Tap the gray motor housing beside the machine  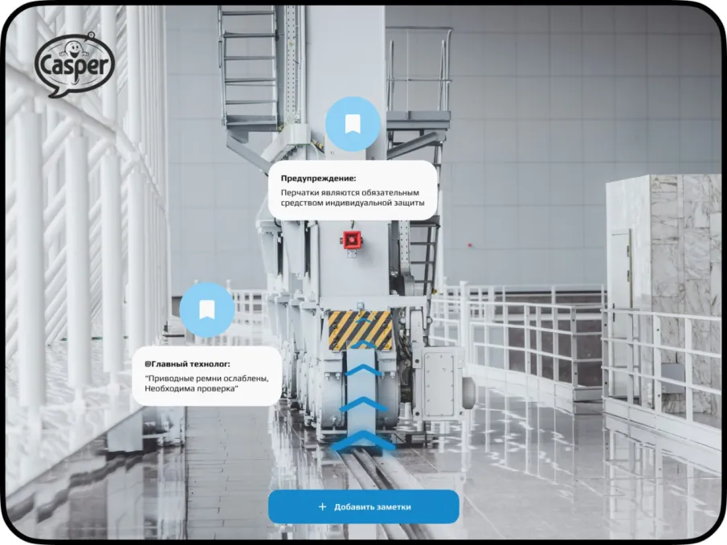coord(438,383)
